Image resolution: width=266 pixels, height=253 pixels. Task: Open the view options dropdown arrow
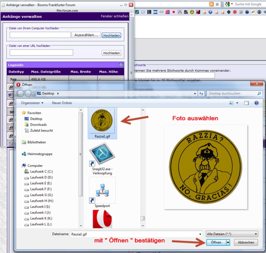coord(237,103)
